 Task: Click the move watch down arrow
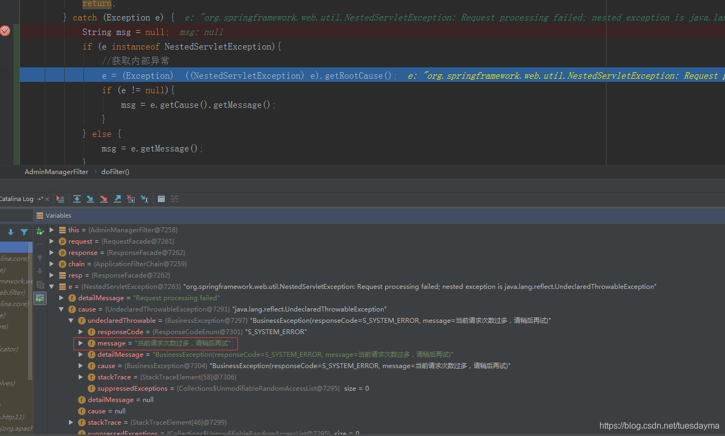[x=40, y=271]
